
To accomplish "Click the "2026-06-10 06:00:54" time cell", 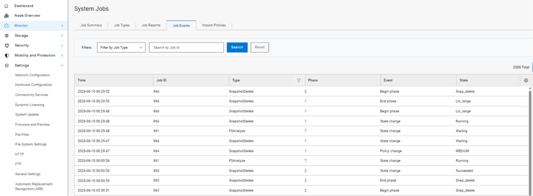I will (x=93, y=161).
